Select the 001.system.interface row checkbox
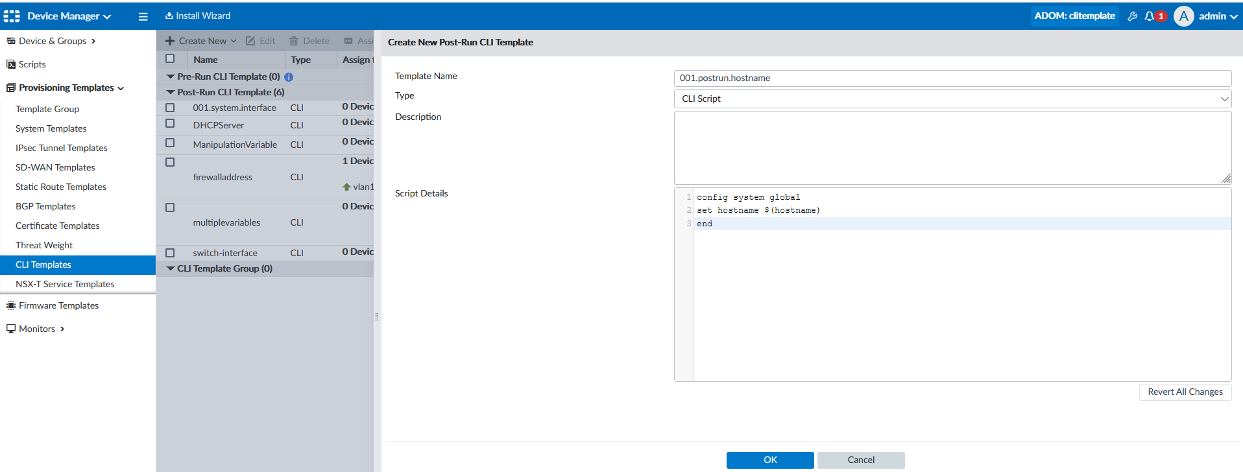 [170, 108]
